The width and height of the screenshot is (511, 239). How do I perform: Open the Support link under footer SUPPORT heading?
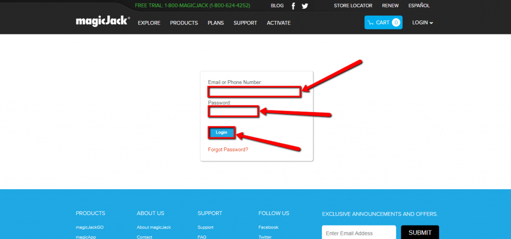tap(205, 227)
